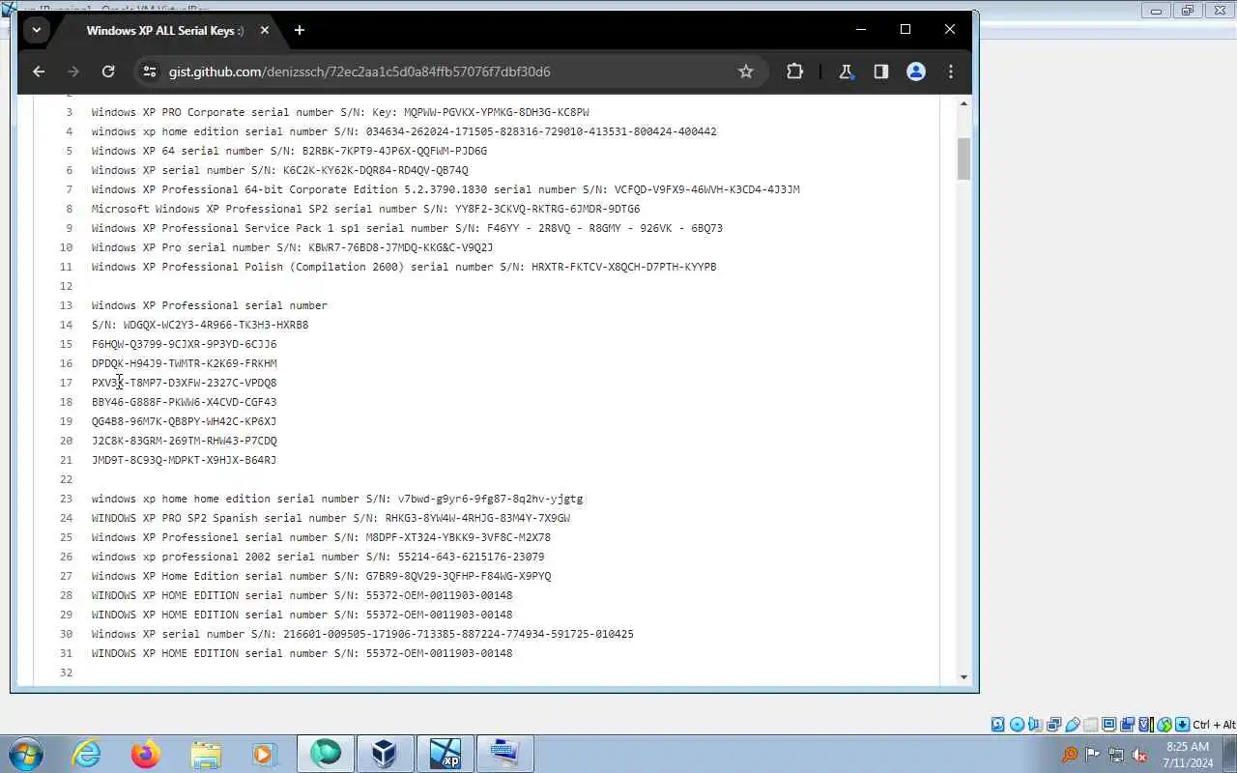Screen dimensions: 1237x773
Task: Open the browser extensions puzzle icon
Action: (x=794, y=72)
